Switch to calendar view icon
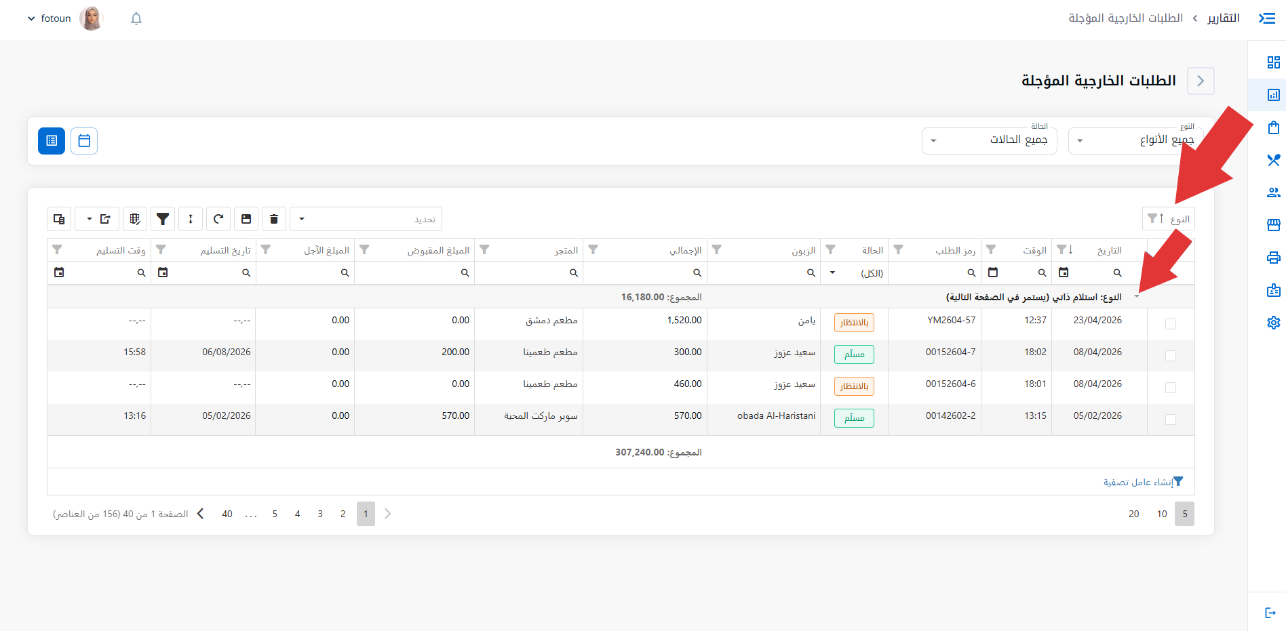The image size is (1286, 631). (x=84, y=141)
